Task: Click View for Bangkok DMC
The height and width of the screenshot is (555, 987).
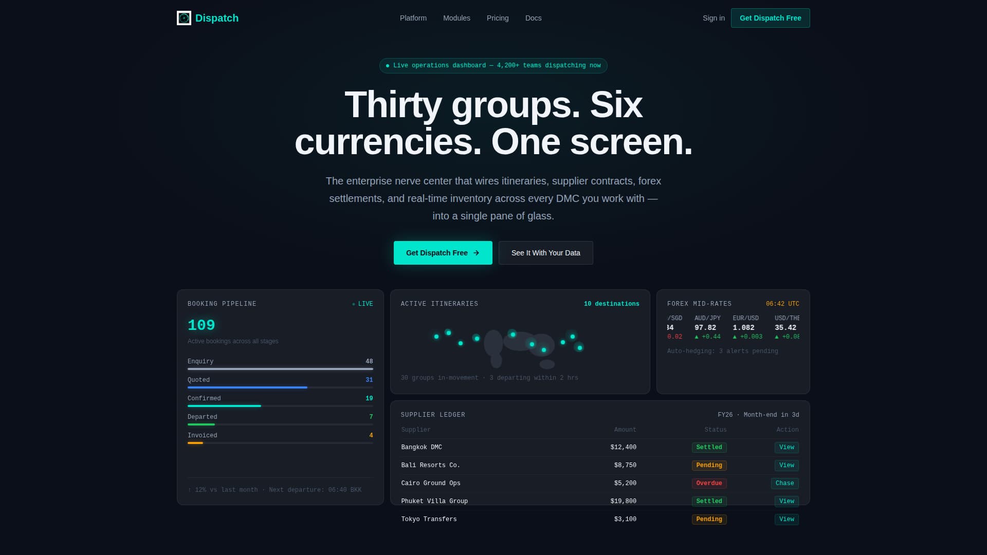Action: coord(787,448)
